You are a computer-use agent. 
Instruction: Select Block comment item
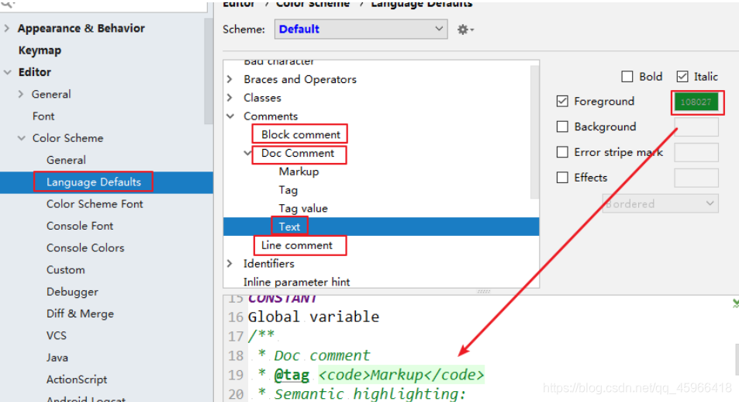tap(301, 134)
